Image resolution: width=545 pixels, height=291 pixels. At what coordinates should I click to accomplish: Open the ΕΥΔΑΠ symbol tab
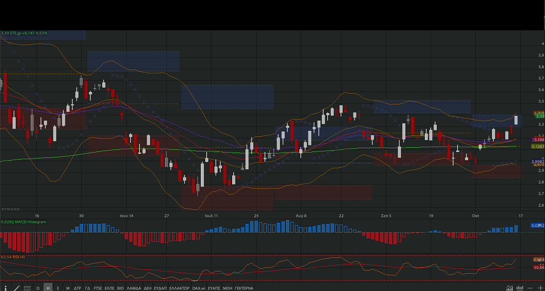pos(160,288)
